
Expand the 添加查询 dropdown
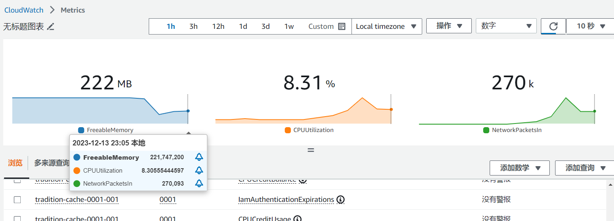coord(584,168)
